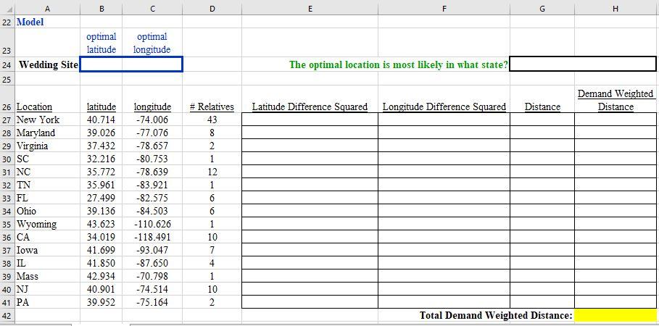
Task: Click the 'Total Demand Weighted Distance:' label
Action: (496, 315)
